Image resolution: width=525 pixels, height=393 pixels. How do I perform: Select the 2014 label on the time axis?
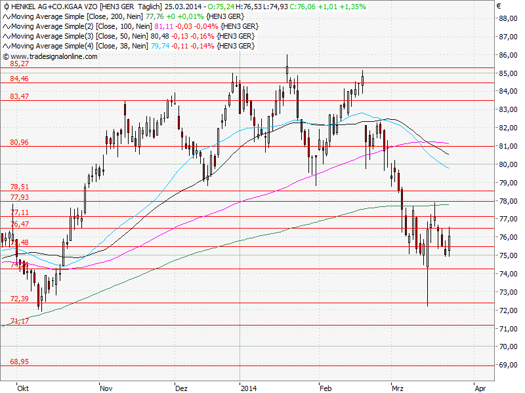[x=250, y=388]
